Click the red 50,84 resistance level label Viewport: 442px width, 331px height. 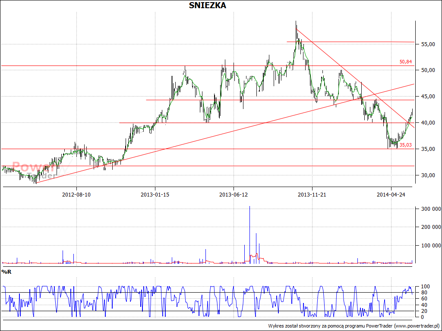tap(405, 62)
